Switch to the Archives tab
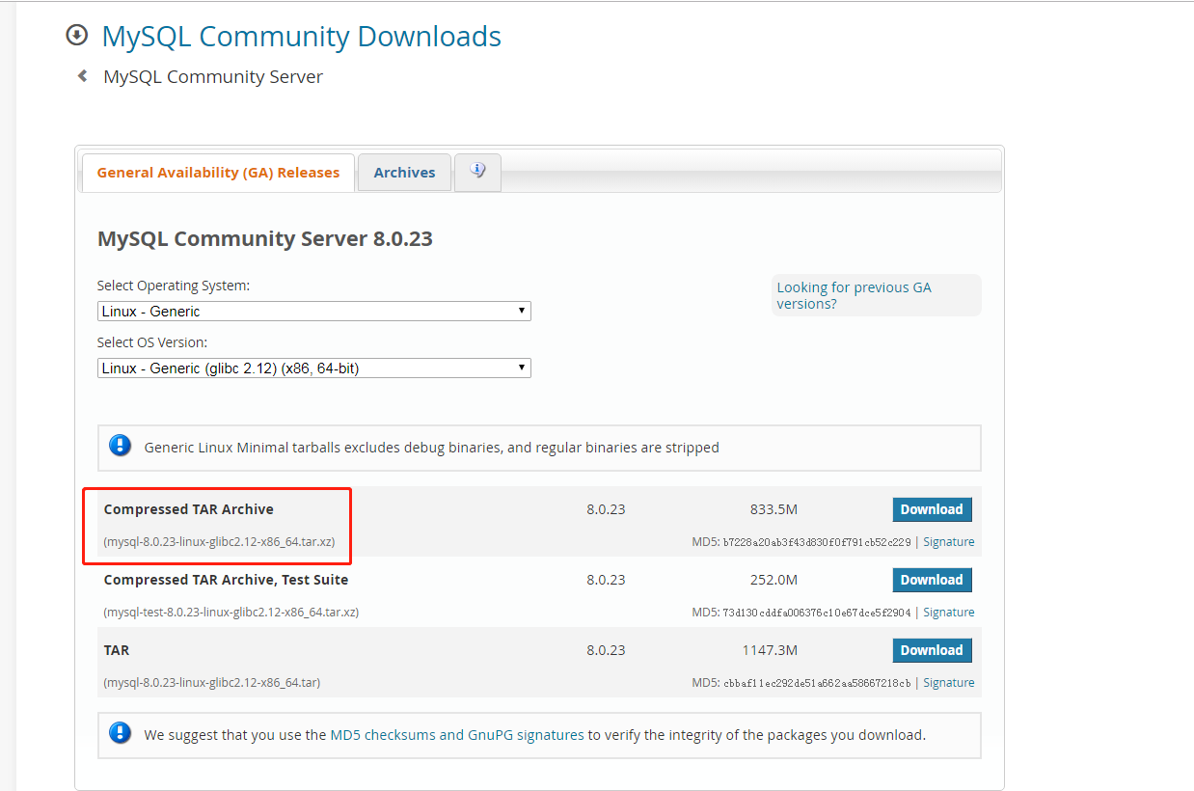The width and height of the screenshot is (1194, 791). (x=405, y=173)
